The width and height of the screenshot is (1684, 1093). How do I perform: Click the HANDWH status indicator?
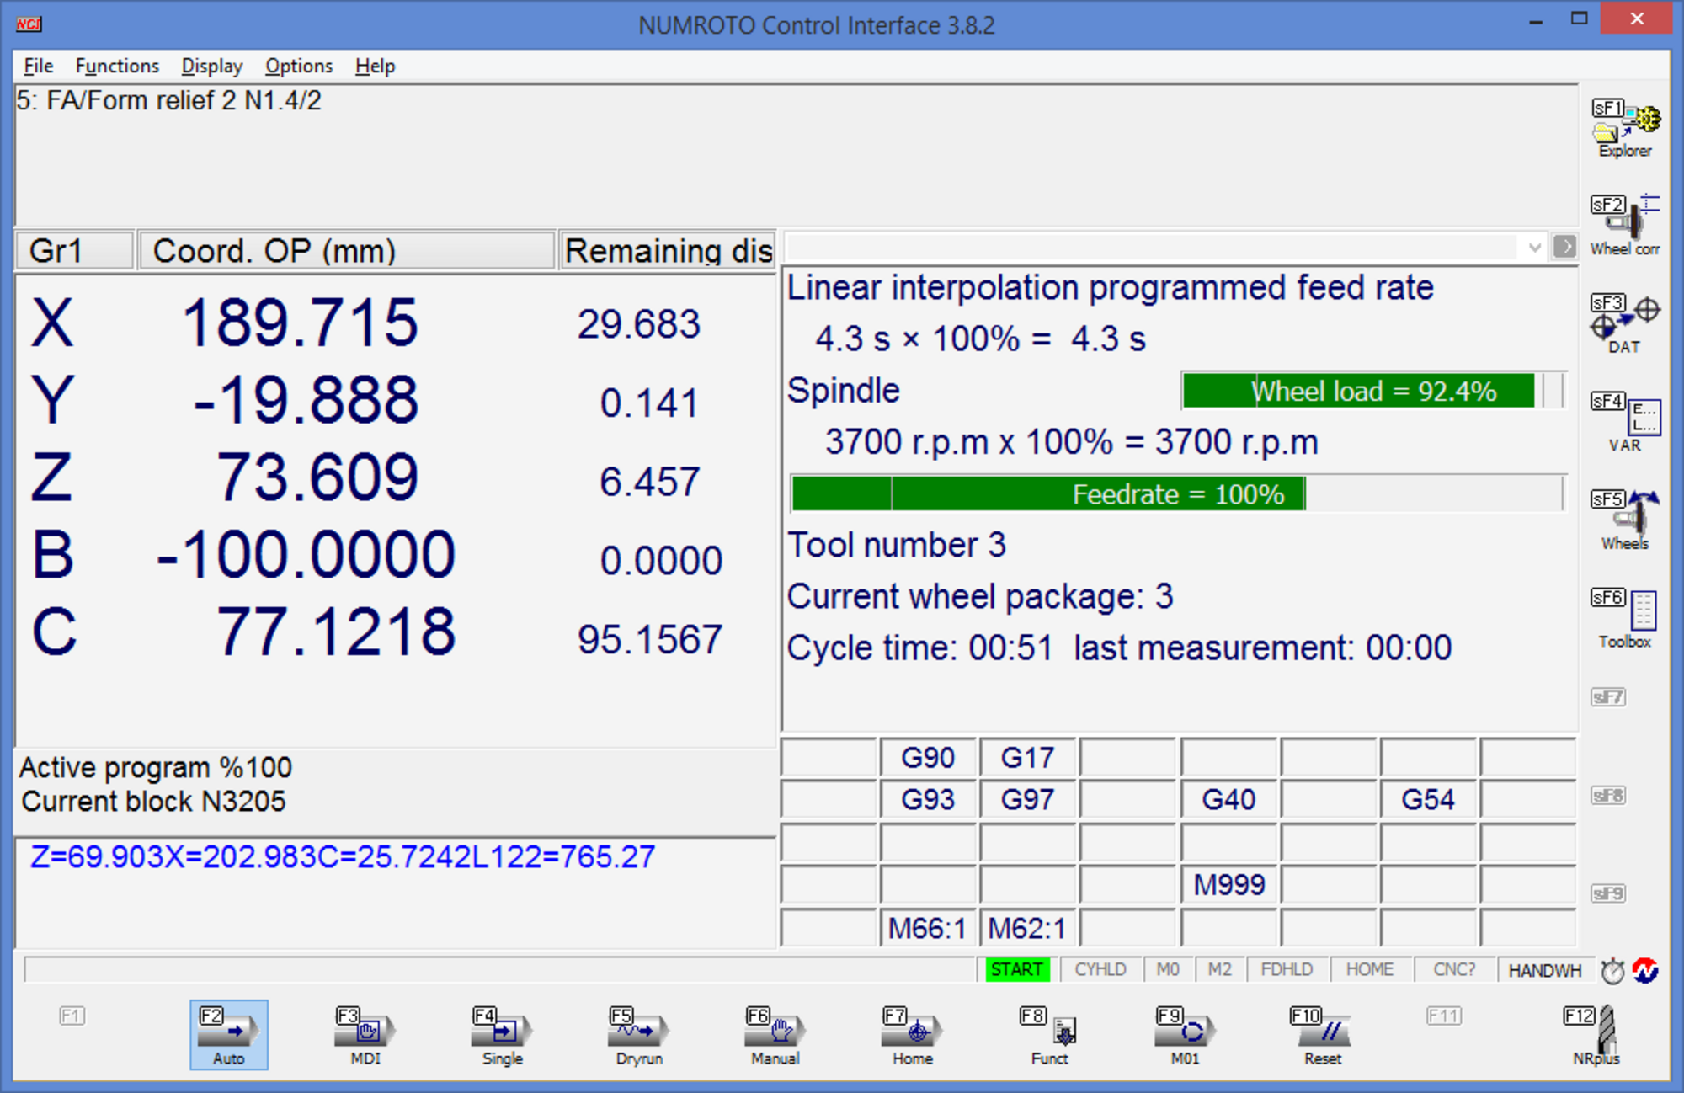click(x=1545, y=970)
